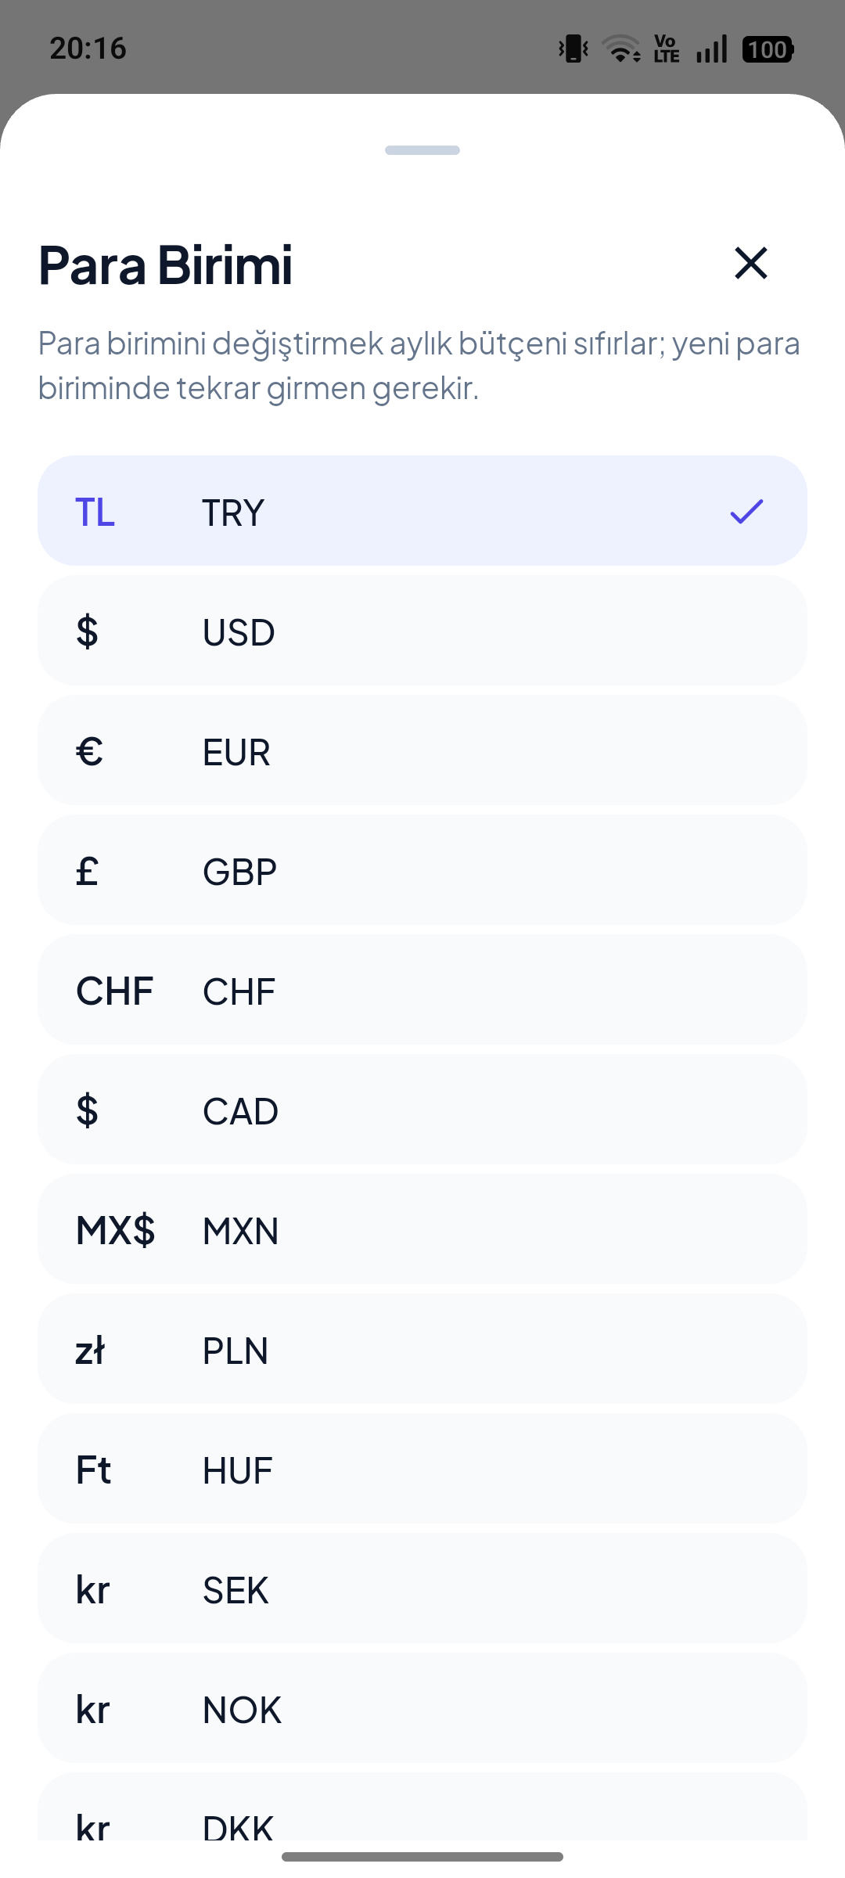Tap the purple checkmark on TRY
The width and height of the screenshot is (845, 1878).
coord(746,511)
